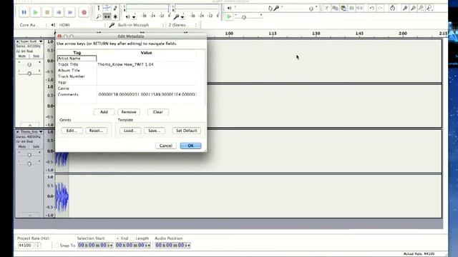Solo the Super Audi track
The image size is (458, 257).
click(36, 56)
